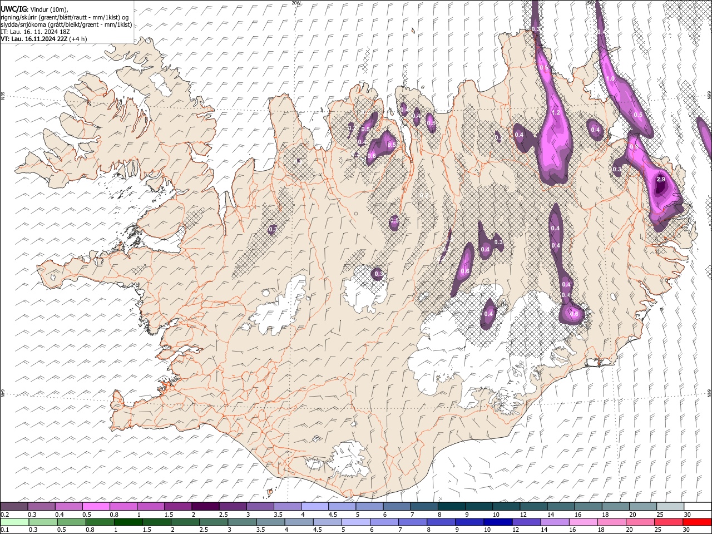
Task: Pick the pure red rain swatch above 30
Action: 698,522
